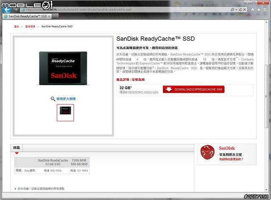Open the browser Home icon
This screenshot has height=200, width=271.
click(x=252, y=10)
